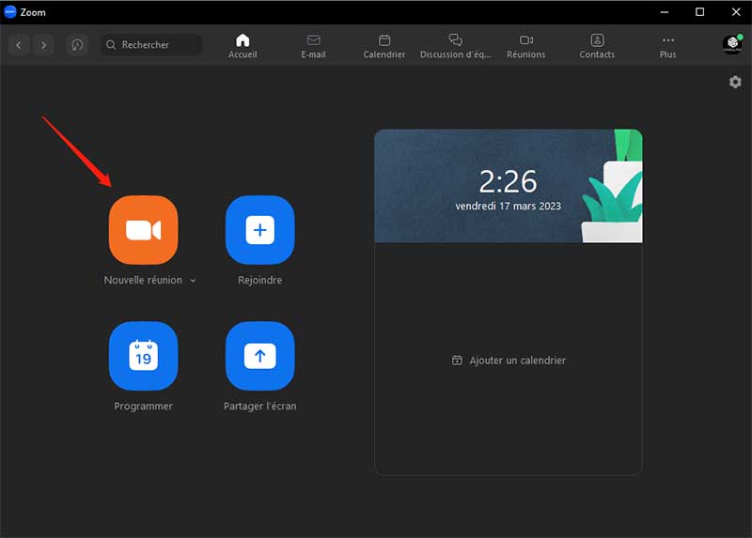Open the E-mail tab

tap(313, 46)
